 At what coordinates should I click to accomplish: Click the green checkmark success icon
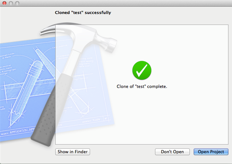click(x=142, y=70)
